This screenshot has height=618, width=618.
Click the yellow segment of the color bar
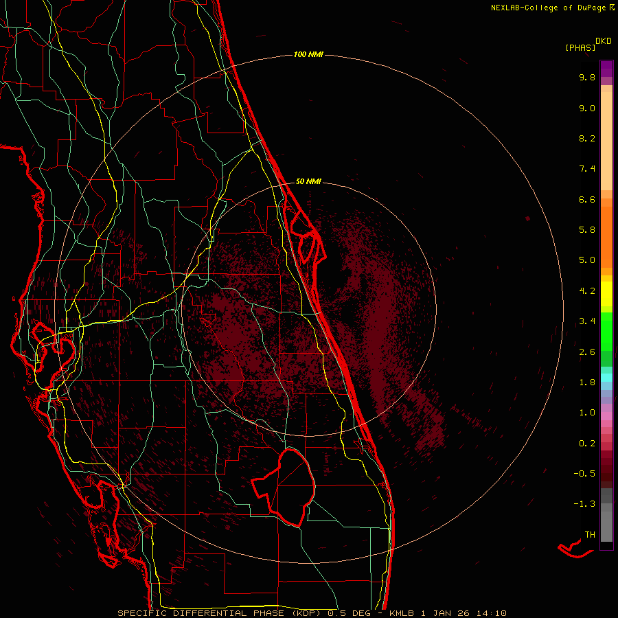click(x=606, y=294)
